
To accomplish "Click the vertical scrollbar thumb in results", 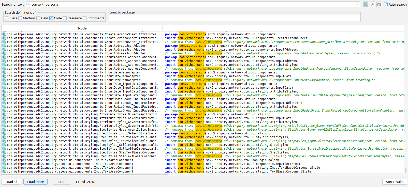I will [405, 170].
